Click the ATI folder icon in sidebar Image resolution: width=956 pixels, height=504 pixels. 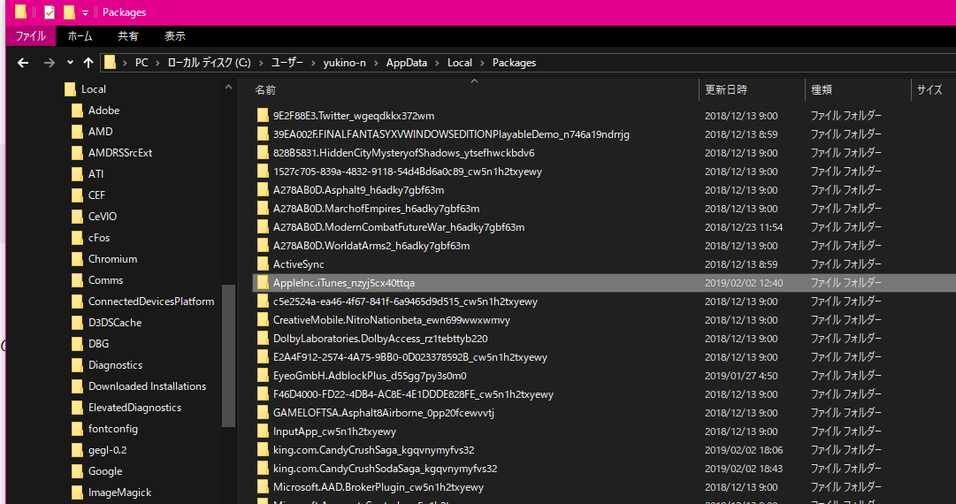tap(77, 174)
